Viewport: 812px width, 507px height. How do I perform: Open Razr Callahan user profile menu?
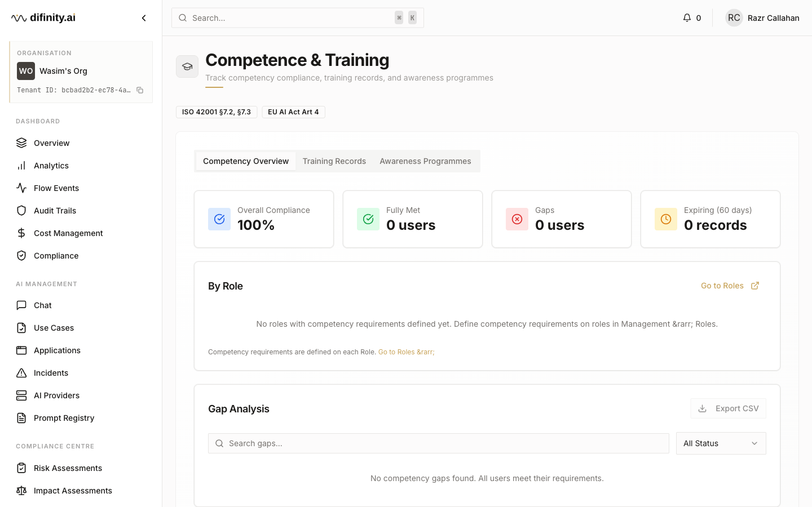click(762, 18)
